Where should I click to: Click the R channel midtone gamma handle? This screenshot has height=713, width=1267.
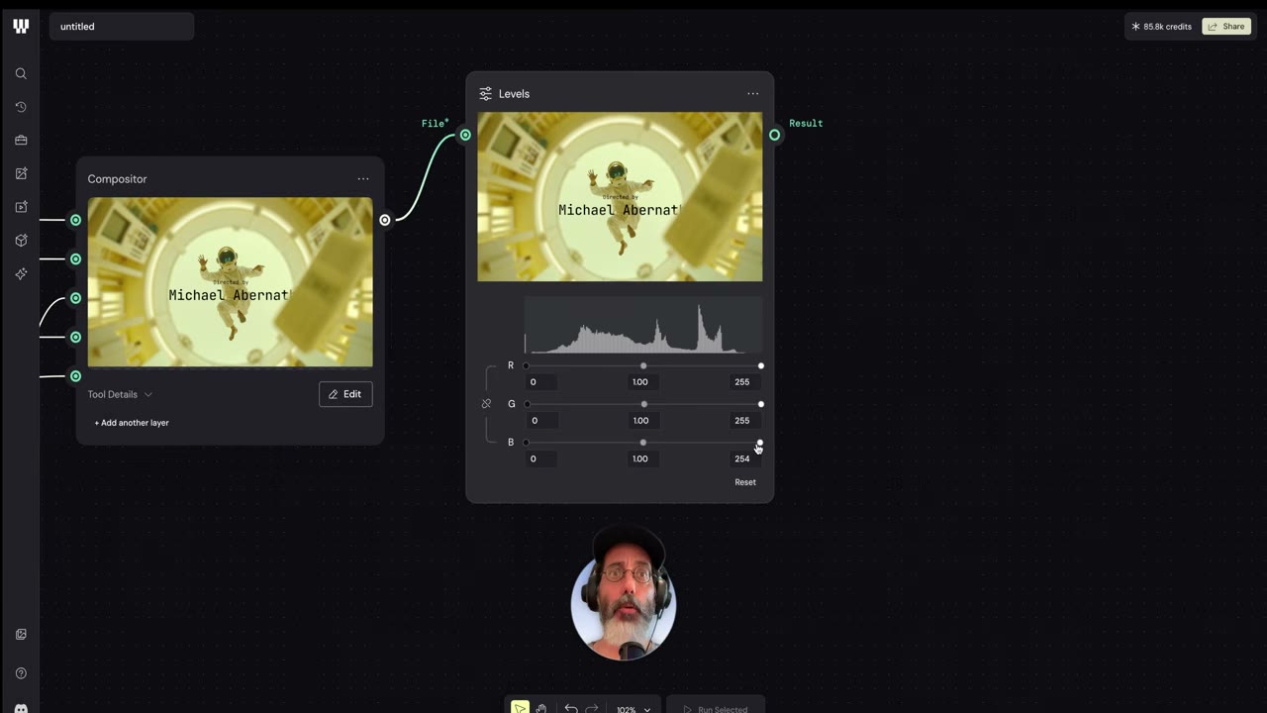click(x=643, y=366)
